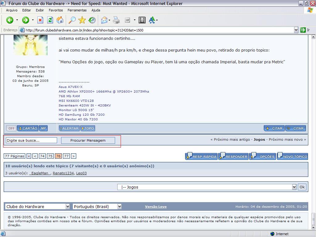Click the CITAR button with plus sign
The width and height of the screenshot is (316, 237).
point(274,128)
